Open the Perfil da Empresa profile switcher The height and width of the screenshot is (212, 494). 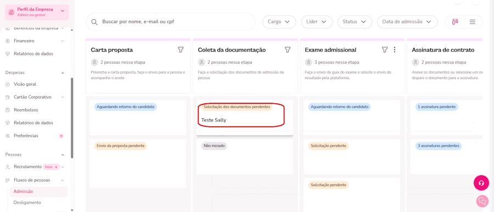[x=37, y=12]
